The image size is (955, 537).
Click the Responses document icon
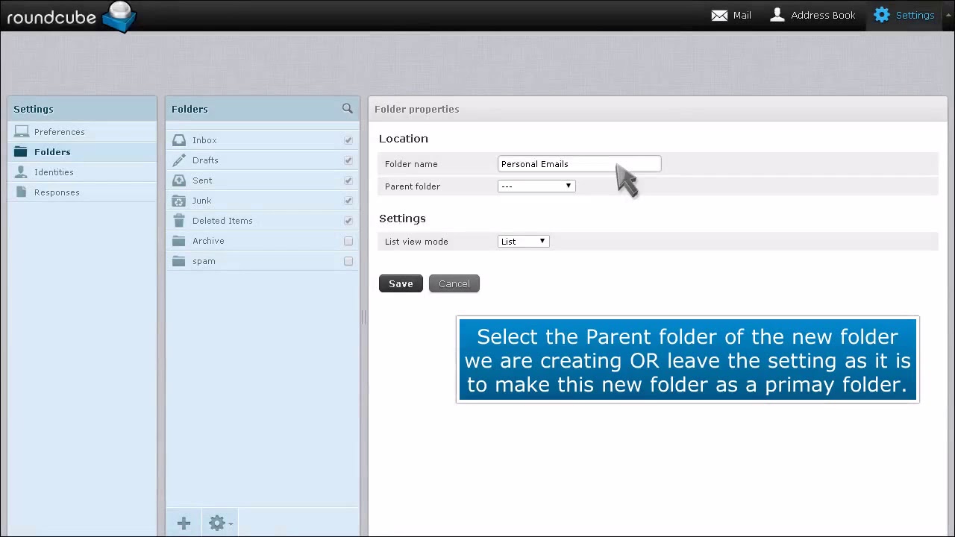pyautogui.click(x=21, y=192)
